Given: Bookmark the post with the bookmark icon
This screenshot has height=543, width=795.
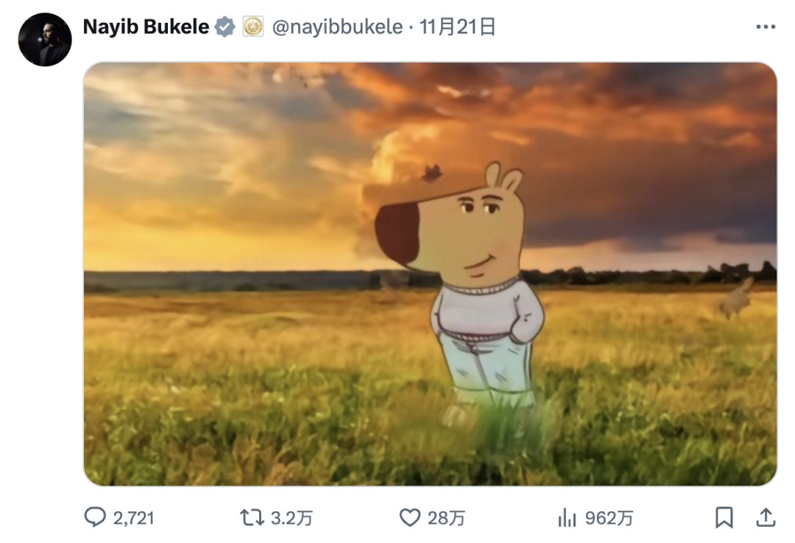Looking at the screenshot, I should tap(724, 518).
